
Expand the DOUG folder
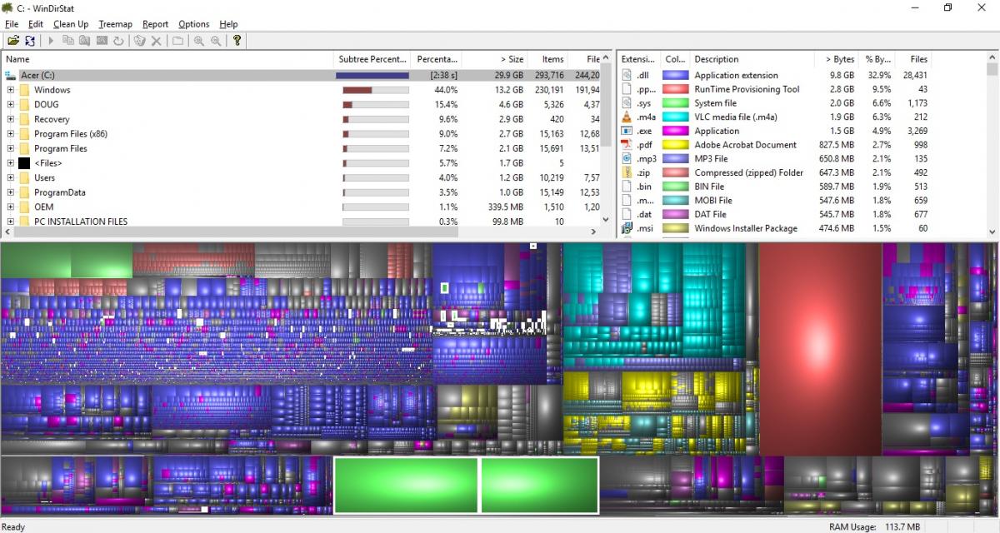point(11,104)
